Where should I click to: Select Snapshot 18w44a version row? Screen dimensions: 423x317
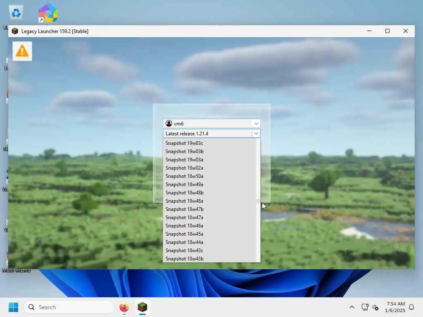[x=209, y=242]
